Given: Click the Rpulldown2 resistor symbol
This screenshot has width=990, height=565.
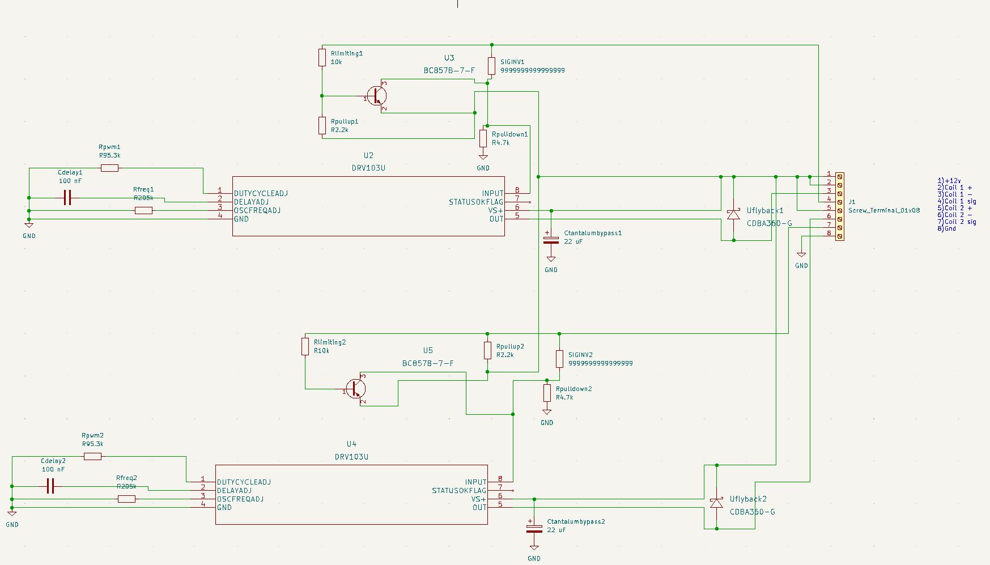Looking at the screenshot, I should (x=547, y=393).
